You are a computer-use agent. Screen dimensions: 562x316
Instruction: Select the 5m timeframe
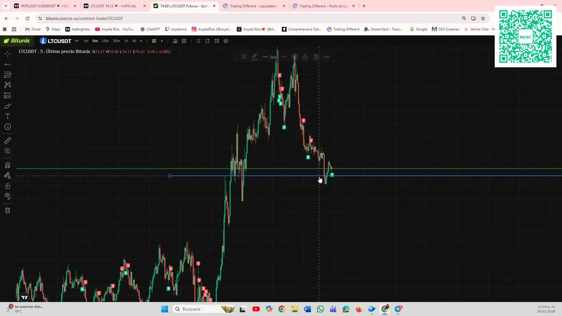click(95, 41)
